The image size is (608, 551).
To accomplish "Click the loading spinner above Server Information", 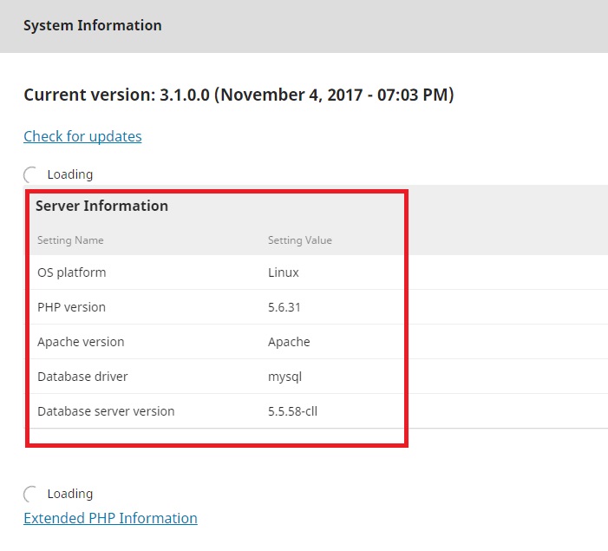I will click(32, 174).
